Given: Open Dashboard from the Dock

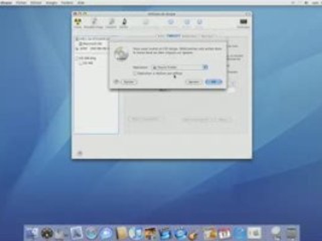Looking at the screenshot, I should [47, 233].
